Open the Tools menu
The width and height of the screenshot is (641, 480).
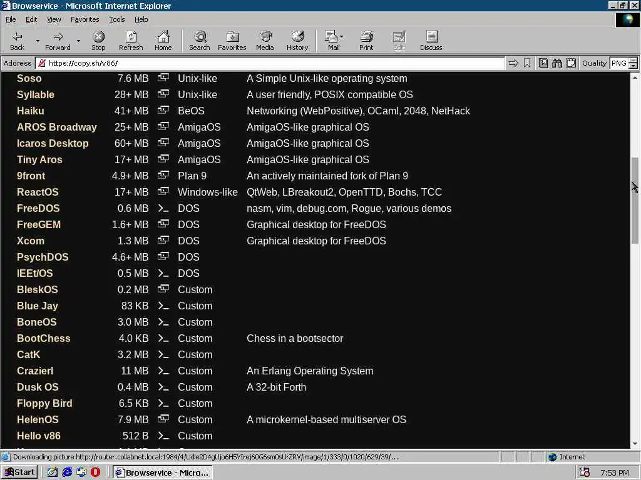coord(116,19)
